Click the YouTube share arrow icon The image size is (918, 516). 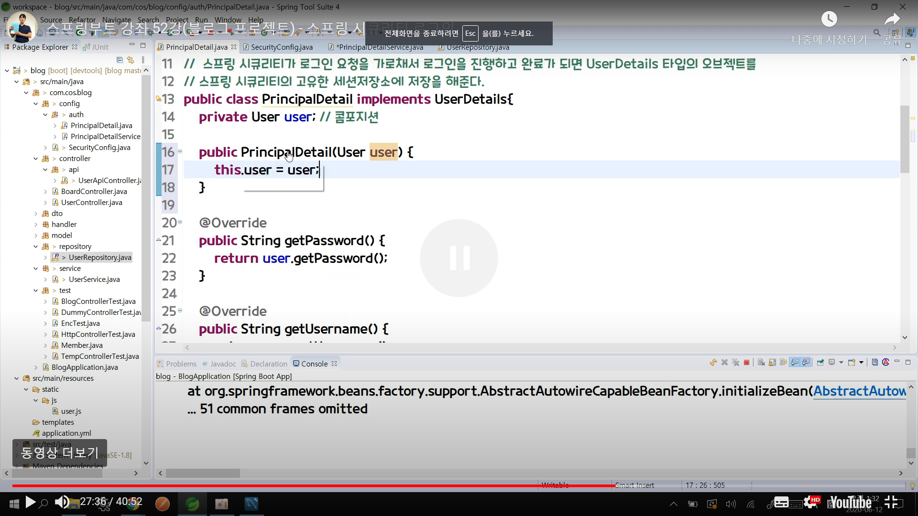pos(892,19)
